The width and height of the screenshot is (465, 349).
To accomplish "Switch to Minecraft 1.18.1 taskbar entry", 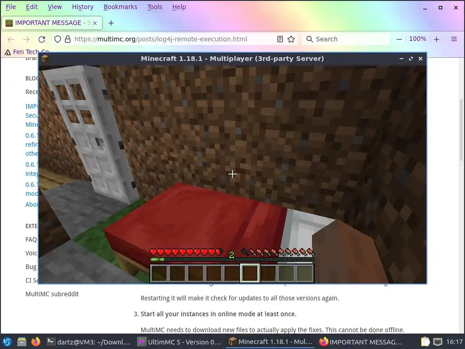I will click(x=271, y=342).
